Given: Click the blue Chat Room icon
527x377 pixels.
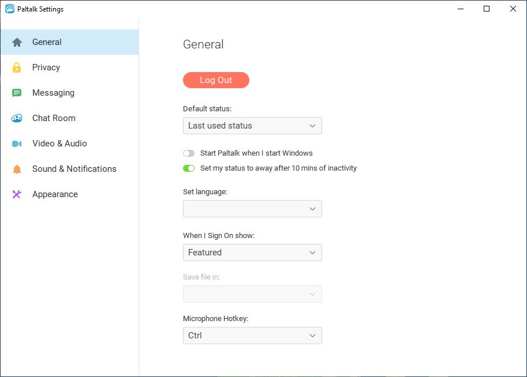Looking at the screenshot, I should (x=17, y=118).
